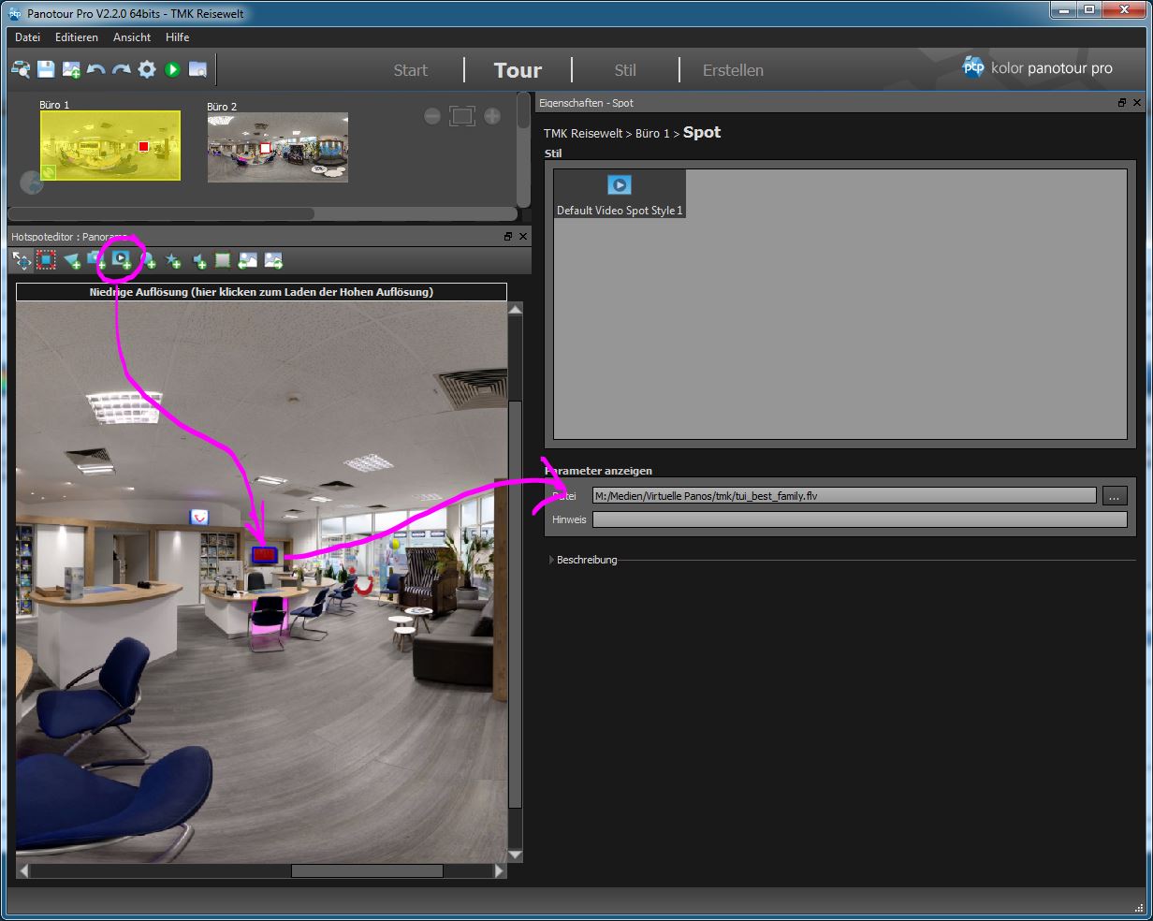The height and width of the screenshot is (921, 1153).
Task: Toggle fit-to-view frame icon in panorama strip
Action: click(461, 116)
